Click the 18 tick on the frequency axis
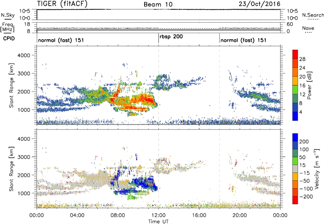The height and width of the screenshot is (224, 324). coord(27,24)
